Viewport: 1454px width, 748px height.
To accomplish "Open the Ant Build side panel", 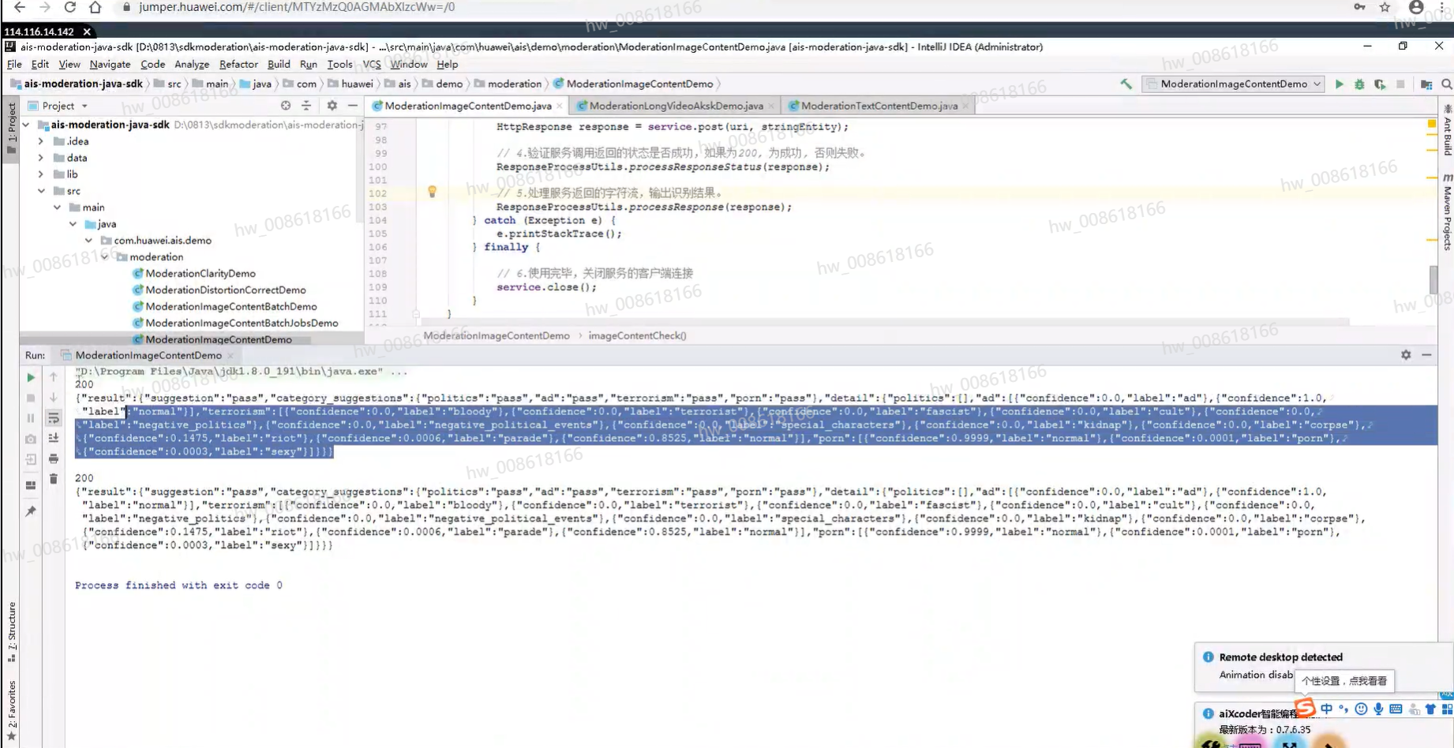I will tap(1447, 129).
